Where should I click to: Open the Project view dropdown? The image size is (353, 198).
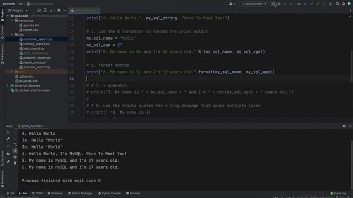(18, 10)
